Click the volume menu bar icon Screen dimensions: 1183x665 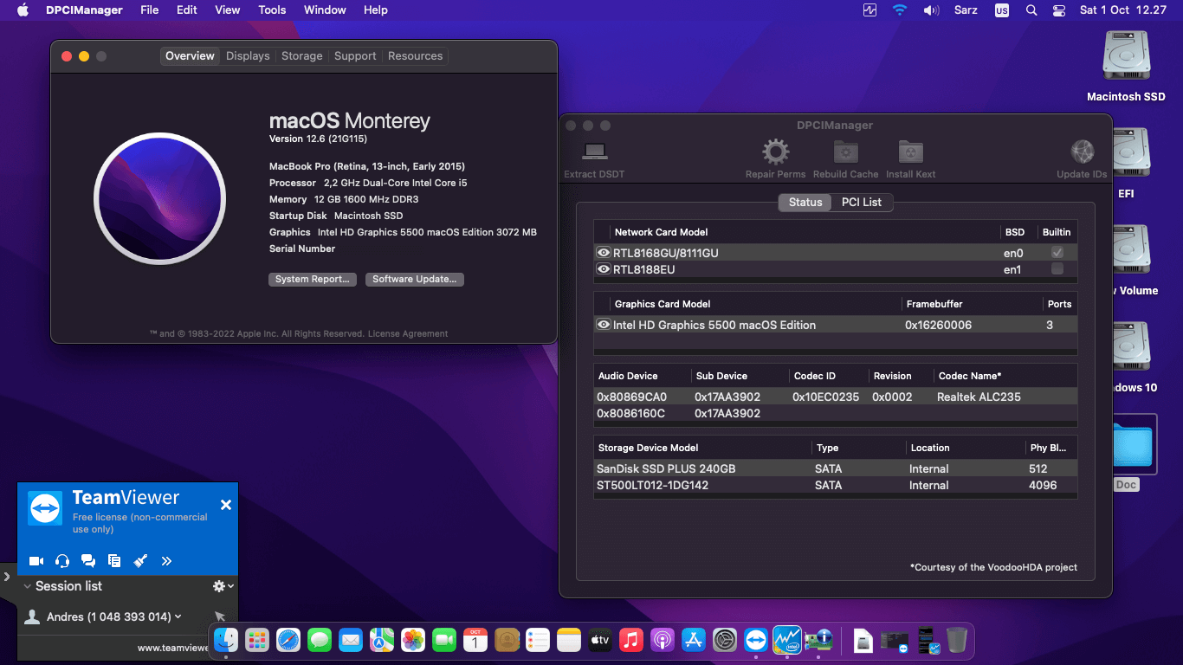pyautogui.click(x=931, y=10)
